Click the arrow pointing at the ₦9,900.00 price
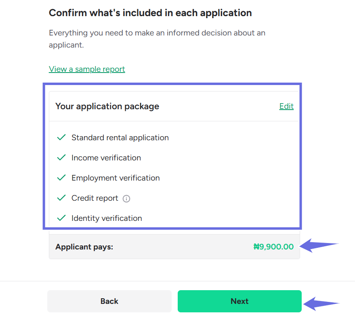 [x=319, y=245]
